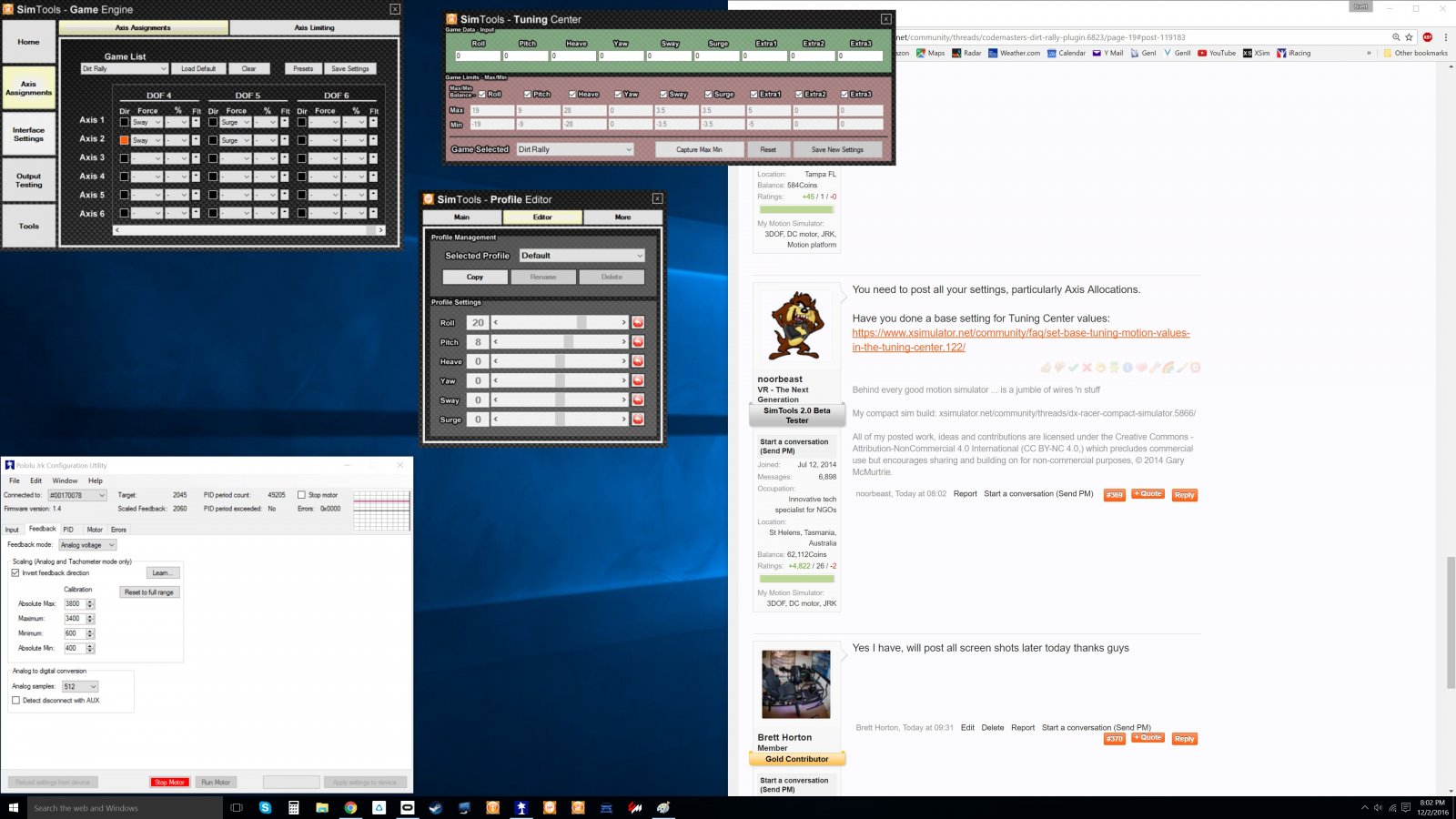The width and height of the screenshot is (1456, 819).
Task: Uncheck Roll in Tuning Center limits
Action: [x=482, y=94]
